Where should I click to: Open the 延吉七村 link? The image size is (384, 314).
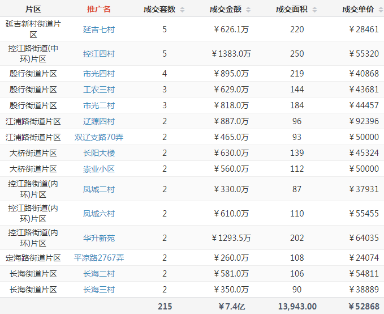99,29
